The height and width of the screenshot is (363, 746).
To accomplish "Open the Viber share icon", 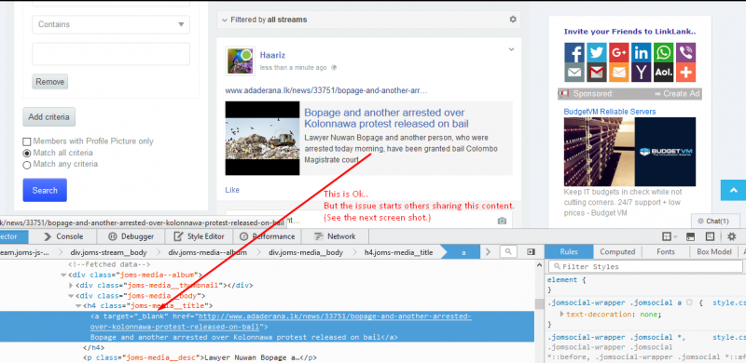I will click(685, 52).
